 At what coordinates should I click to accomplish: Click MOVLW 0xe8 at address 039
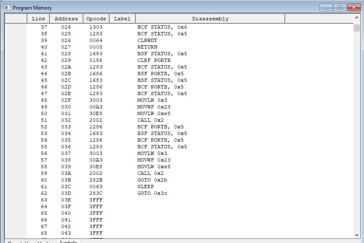(x=154, y=167)
